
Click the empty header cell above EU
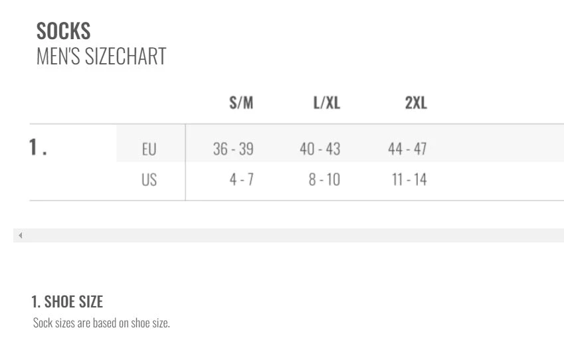(149, 104)
